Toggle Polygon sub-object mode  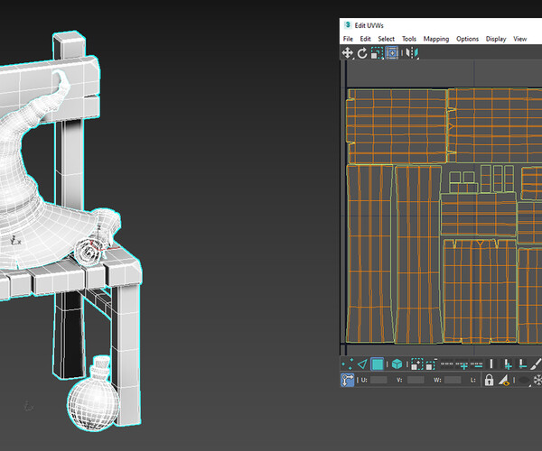click(x=378, y=364)
